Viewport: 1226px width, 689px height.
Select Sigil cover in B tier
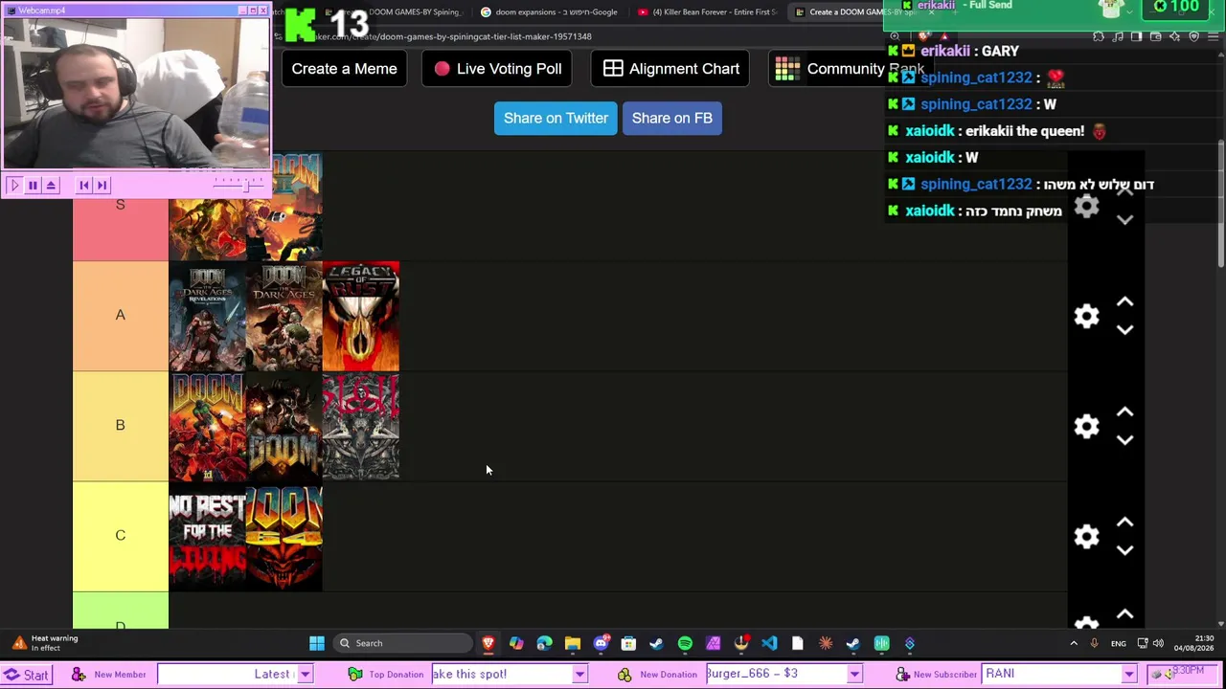(x=361, y=426)
